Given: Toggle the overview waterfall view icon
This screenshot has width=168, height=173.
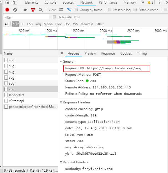Looking at the screenshot, I should [x=69, y=10].
